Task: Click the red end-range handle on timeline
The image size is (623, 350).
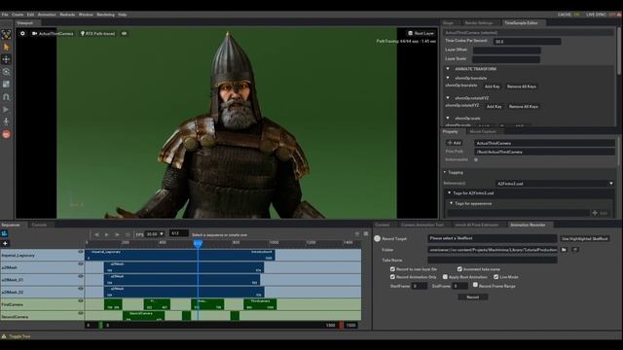Action: (x=341, y=326)
